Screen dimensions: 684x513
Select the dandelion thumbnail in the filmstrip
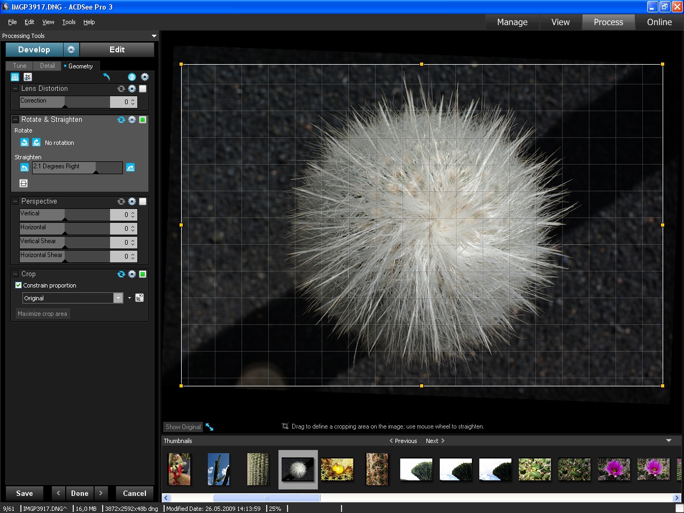tap(298, 469)
